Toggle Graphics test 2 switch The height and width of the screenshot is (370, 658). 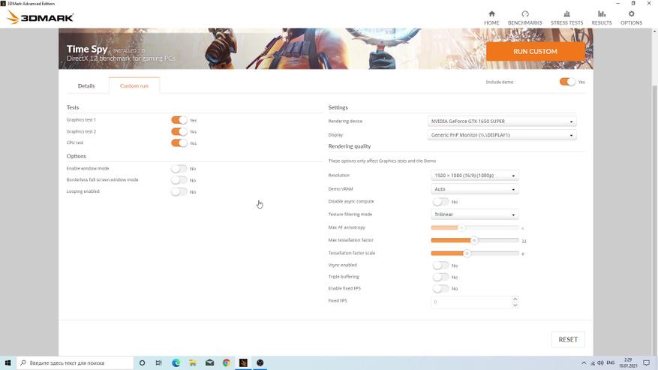pos(179,131)
